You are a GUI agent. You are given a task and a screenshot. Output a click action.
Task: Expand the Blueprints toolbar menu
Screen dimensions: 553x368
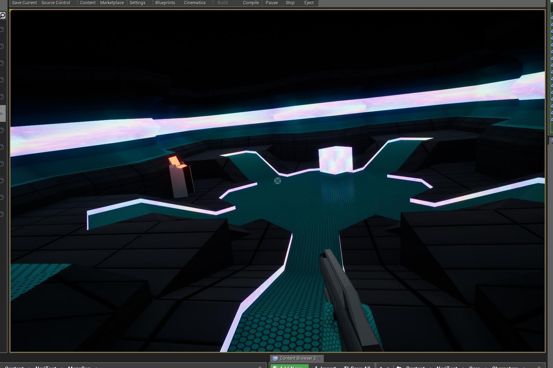point(165,3)
